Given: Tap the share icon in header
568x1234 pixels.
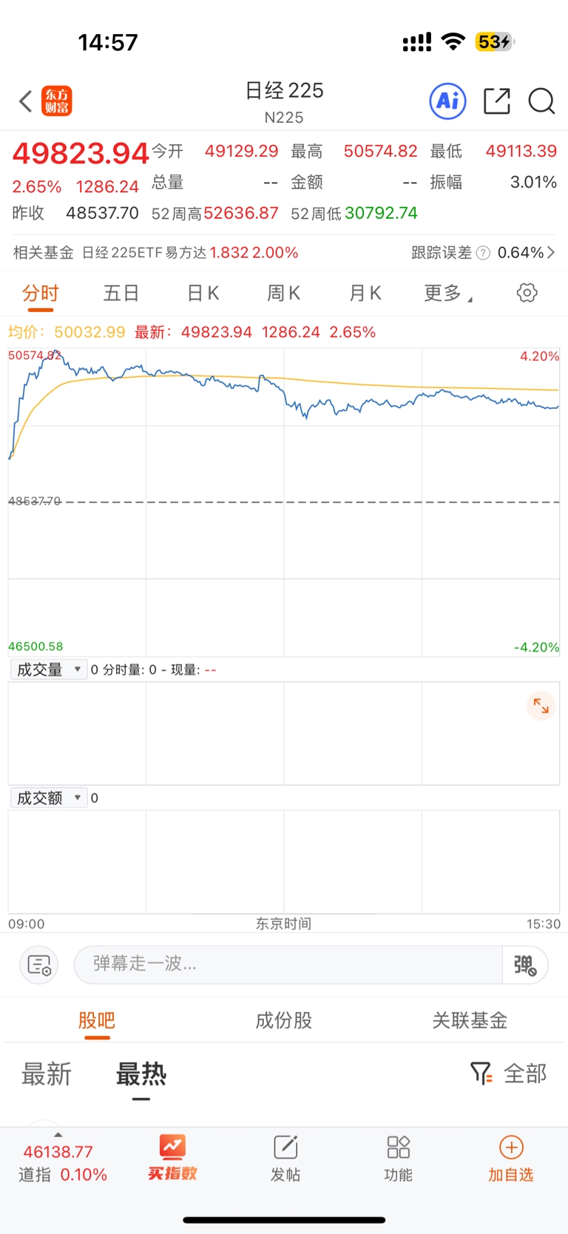Looking at the screenshot, I should [496, 101].
